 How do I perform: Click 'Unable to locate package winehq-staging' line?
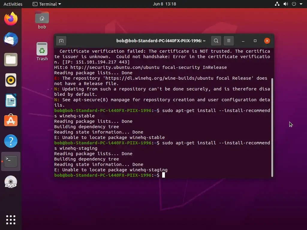tap(111, 170)
